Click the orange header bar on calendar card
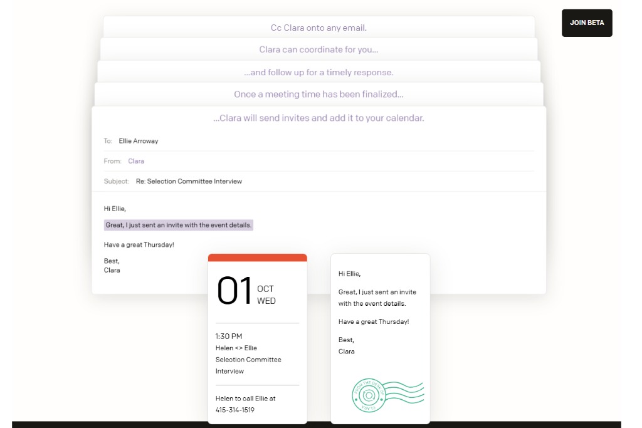Screen dimensions: 642x428 pos(257,258)
